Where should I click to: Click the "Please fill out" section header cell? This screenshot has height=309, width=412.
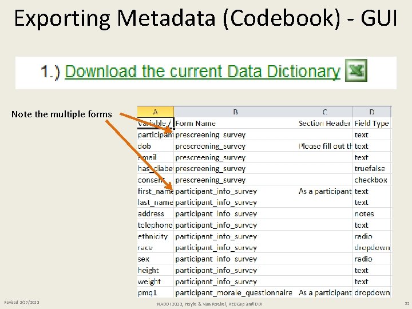tap(324, 146)
